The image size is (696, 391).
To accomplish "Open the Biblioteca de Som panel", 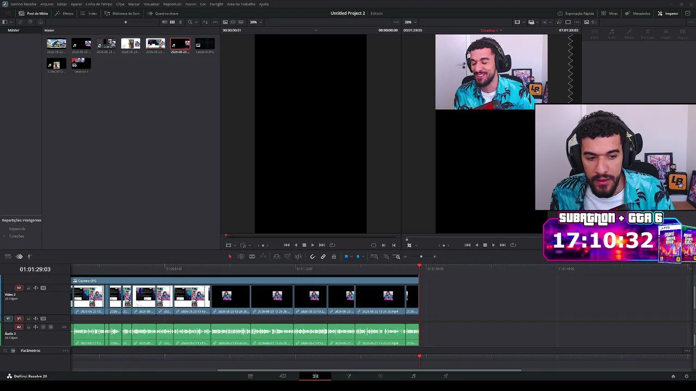I will (x=122, y=13).
